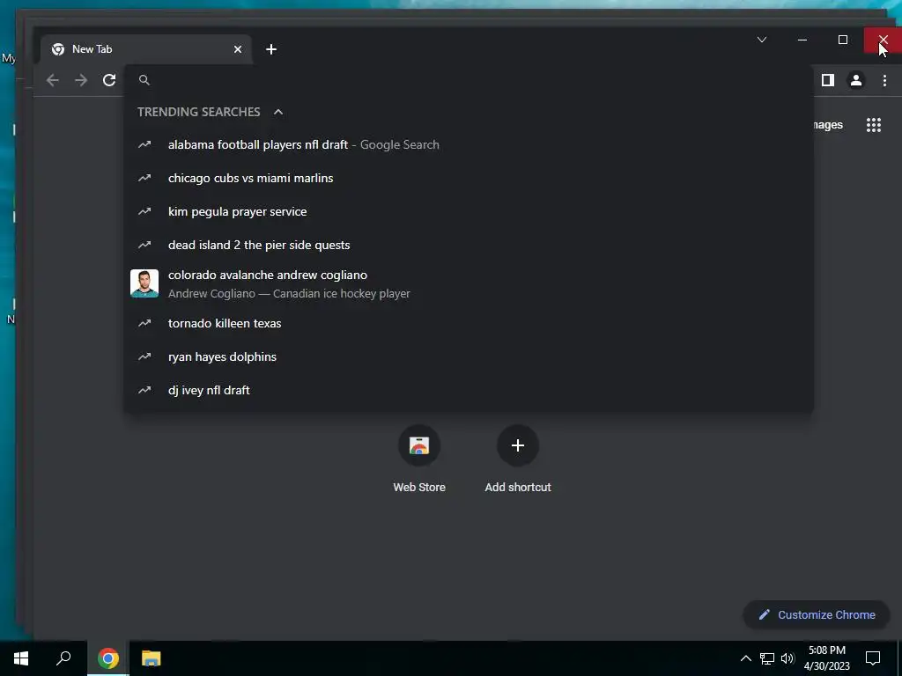Viewport: 902px width, 676px height.
Task: Reload the page with the refresh icon
Action: (109, 80)
